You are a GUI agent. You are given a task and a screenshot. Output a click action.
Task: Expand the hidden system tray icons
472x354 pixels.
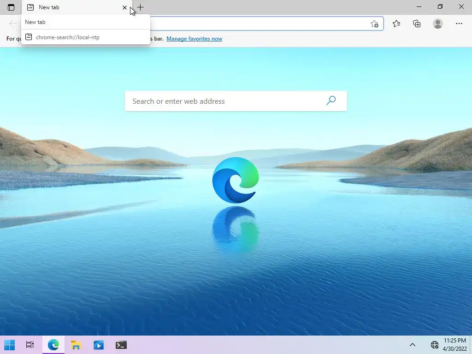[413, 345]
